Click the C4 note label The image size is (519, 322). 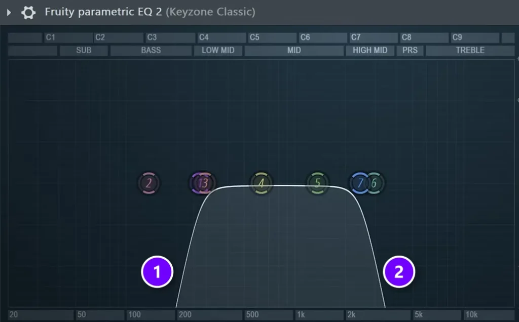click(x=204, y=37)
